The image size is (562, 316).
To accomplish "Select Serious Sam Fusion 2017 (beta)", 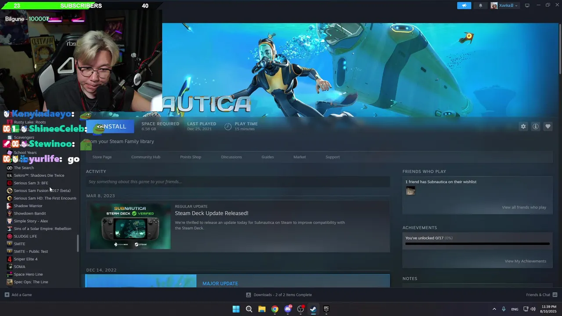I will pos(42,190).
